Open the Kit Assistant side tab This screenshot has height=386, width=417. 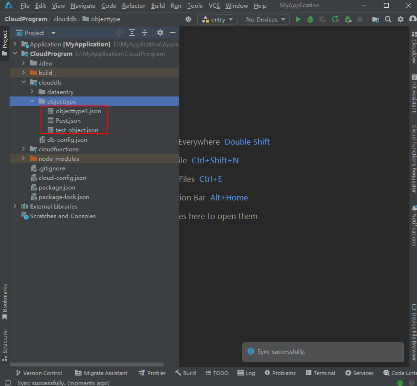click(414, 94)
